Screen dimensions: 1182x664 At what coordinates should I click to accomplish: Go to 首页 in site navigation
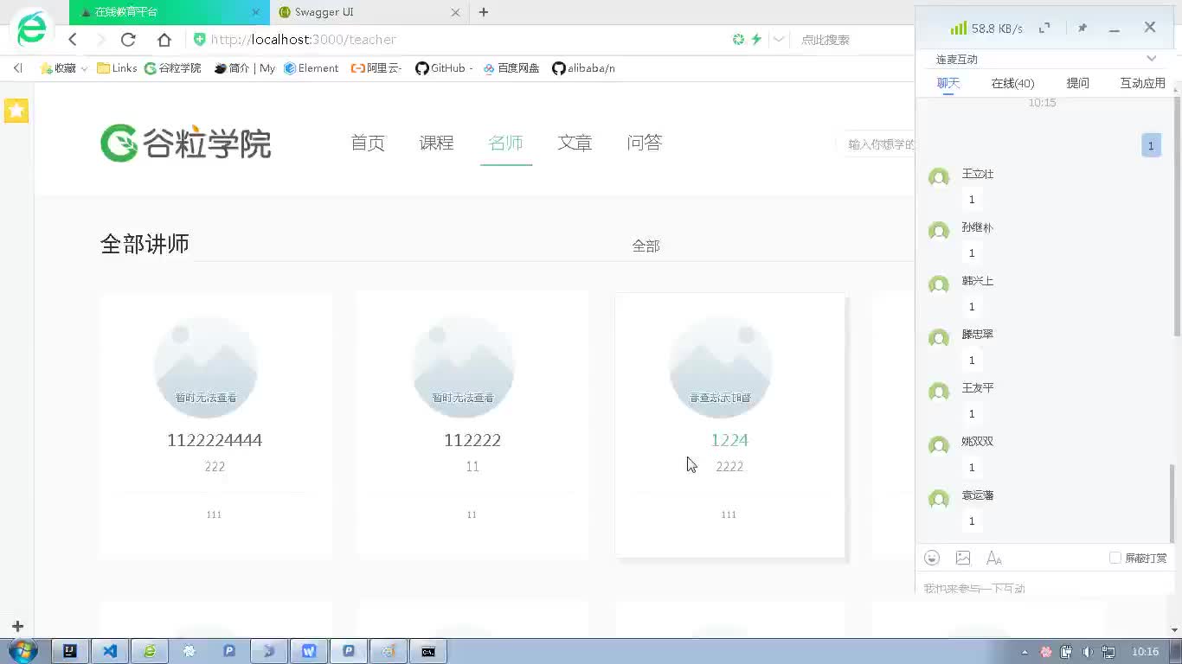click(x=368, y=144)
